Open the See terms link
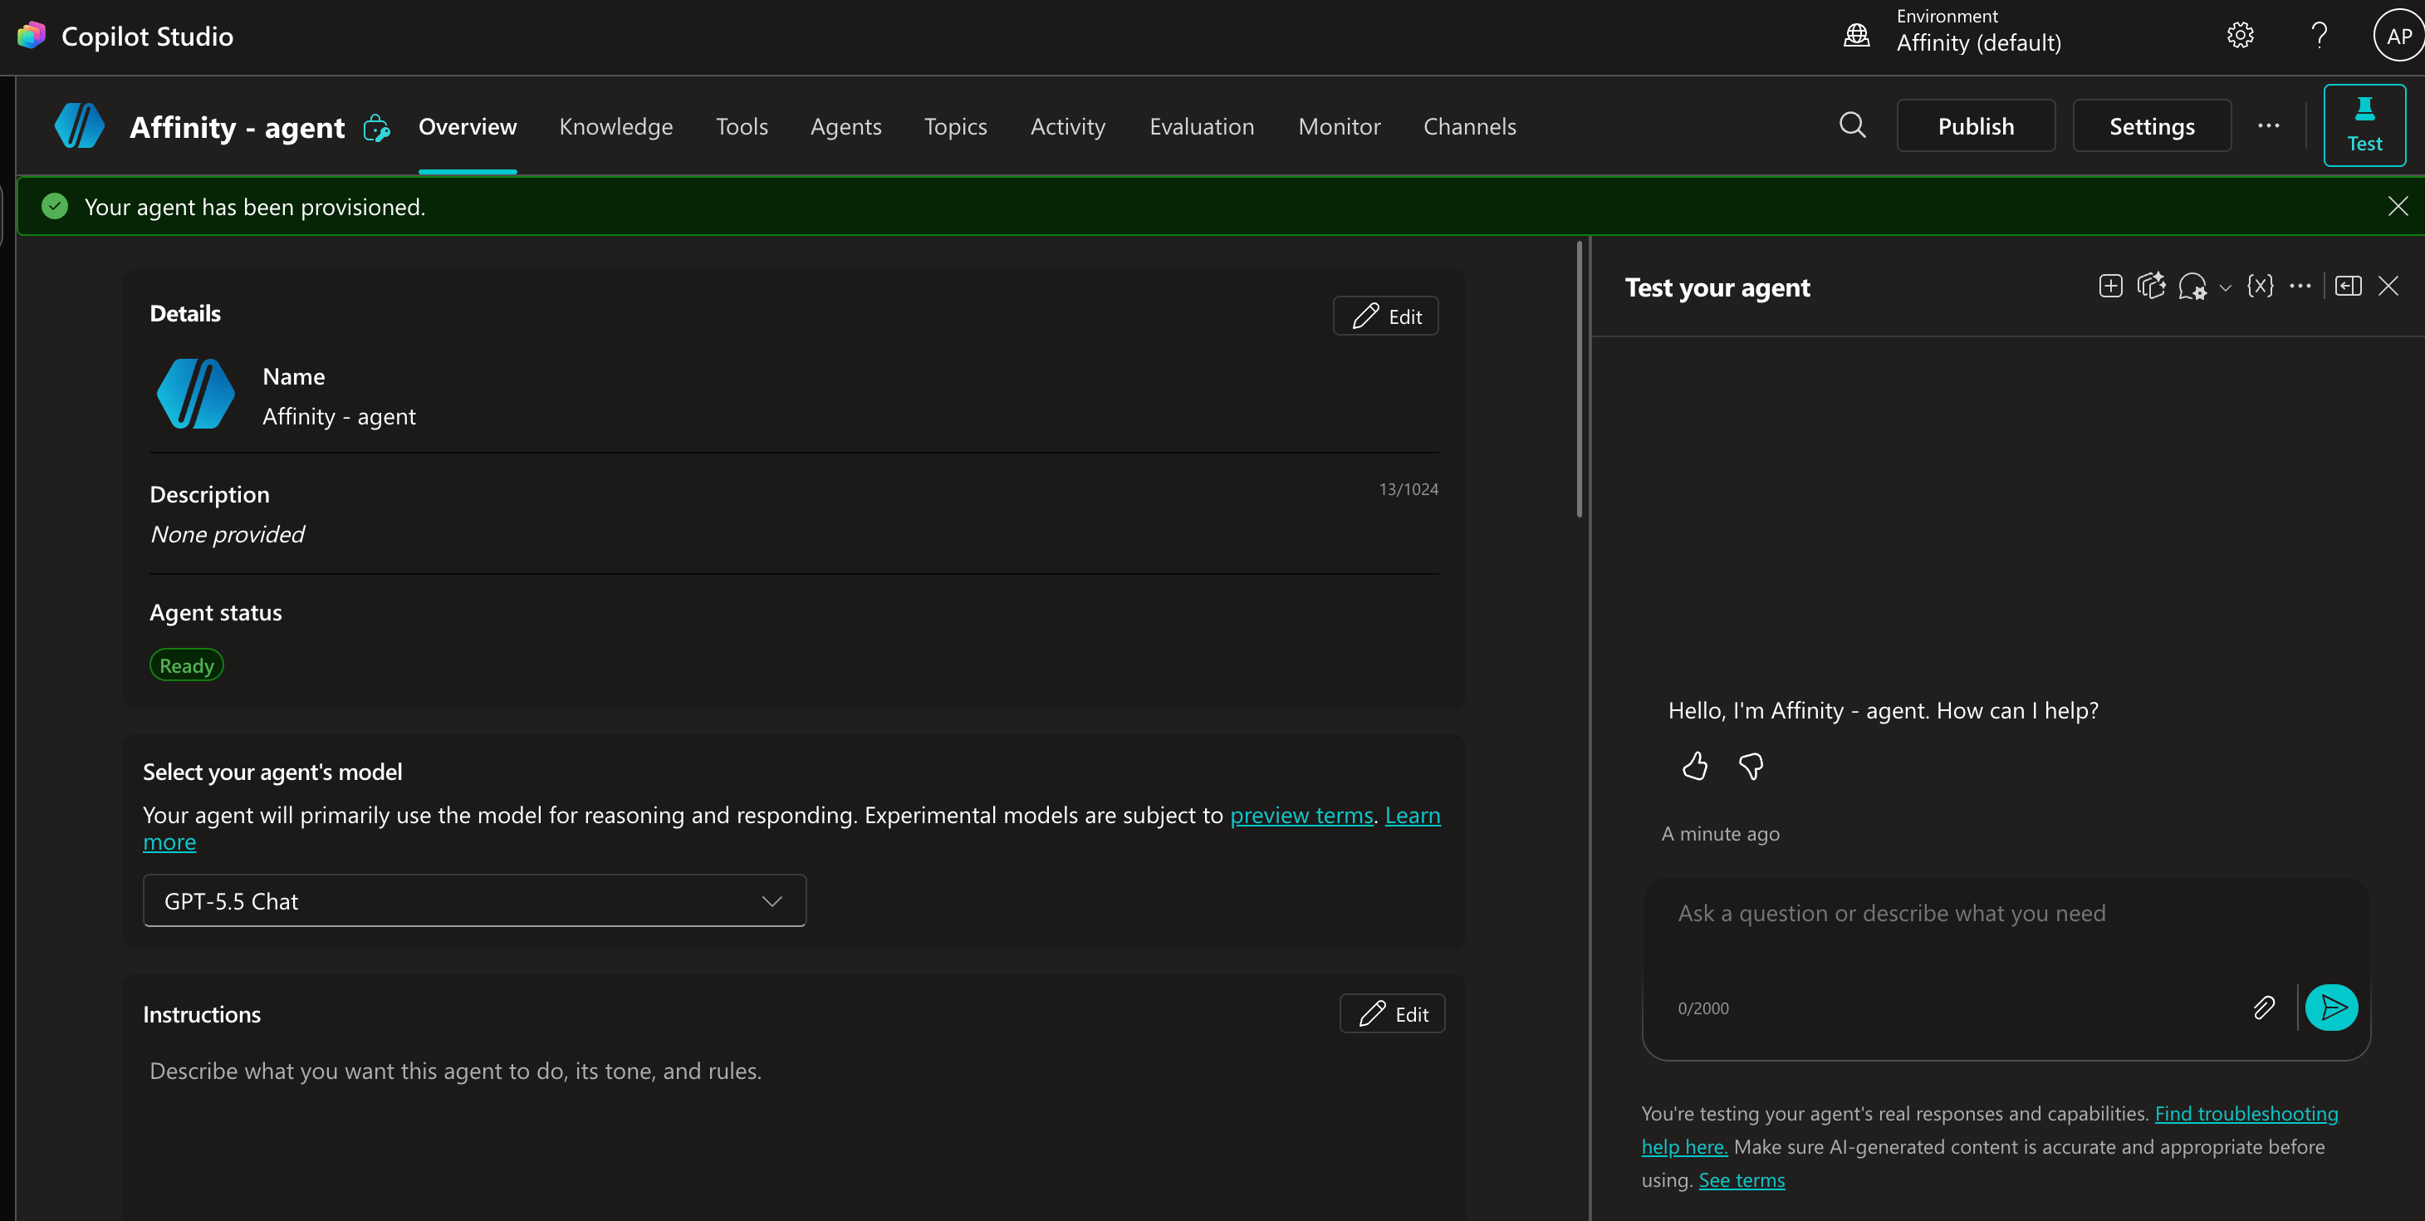2425x1221 pixels. (x=1741, y=1179)
